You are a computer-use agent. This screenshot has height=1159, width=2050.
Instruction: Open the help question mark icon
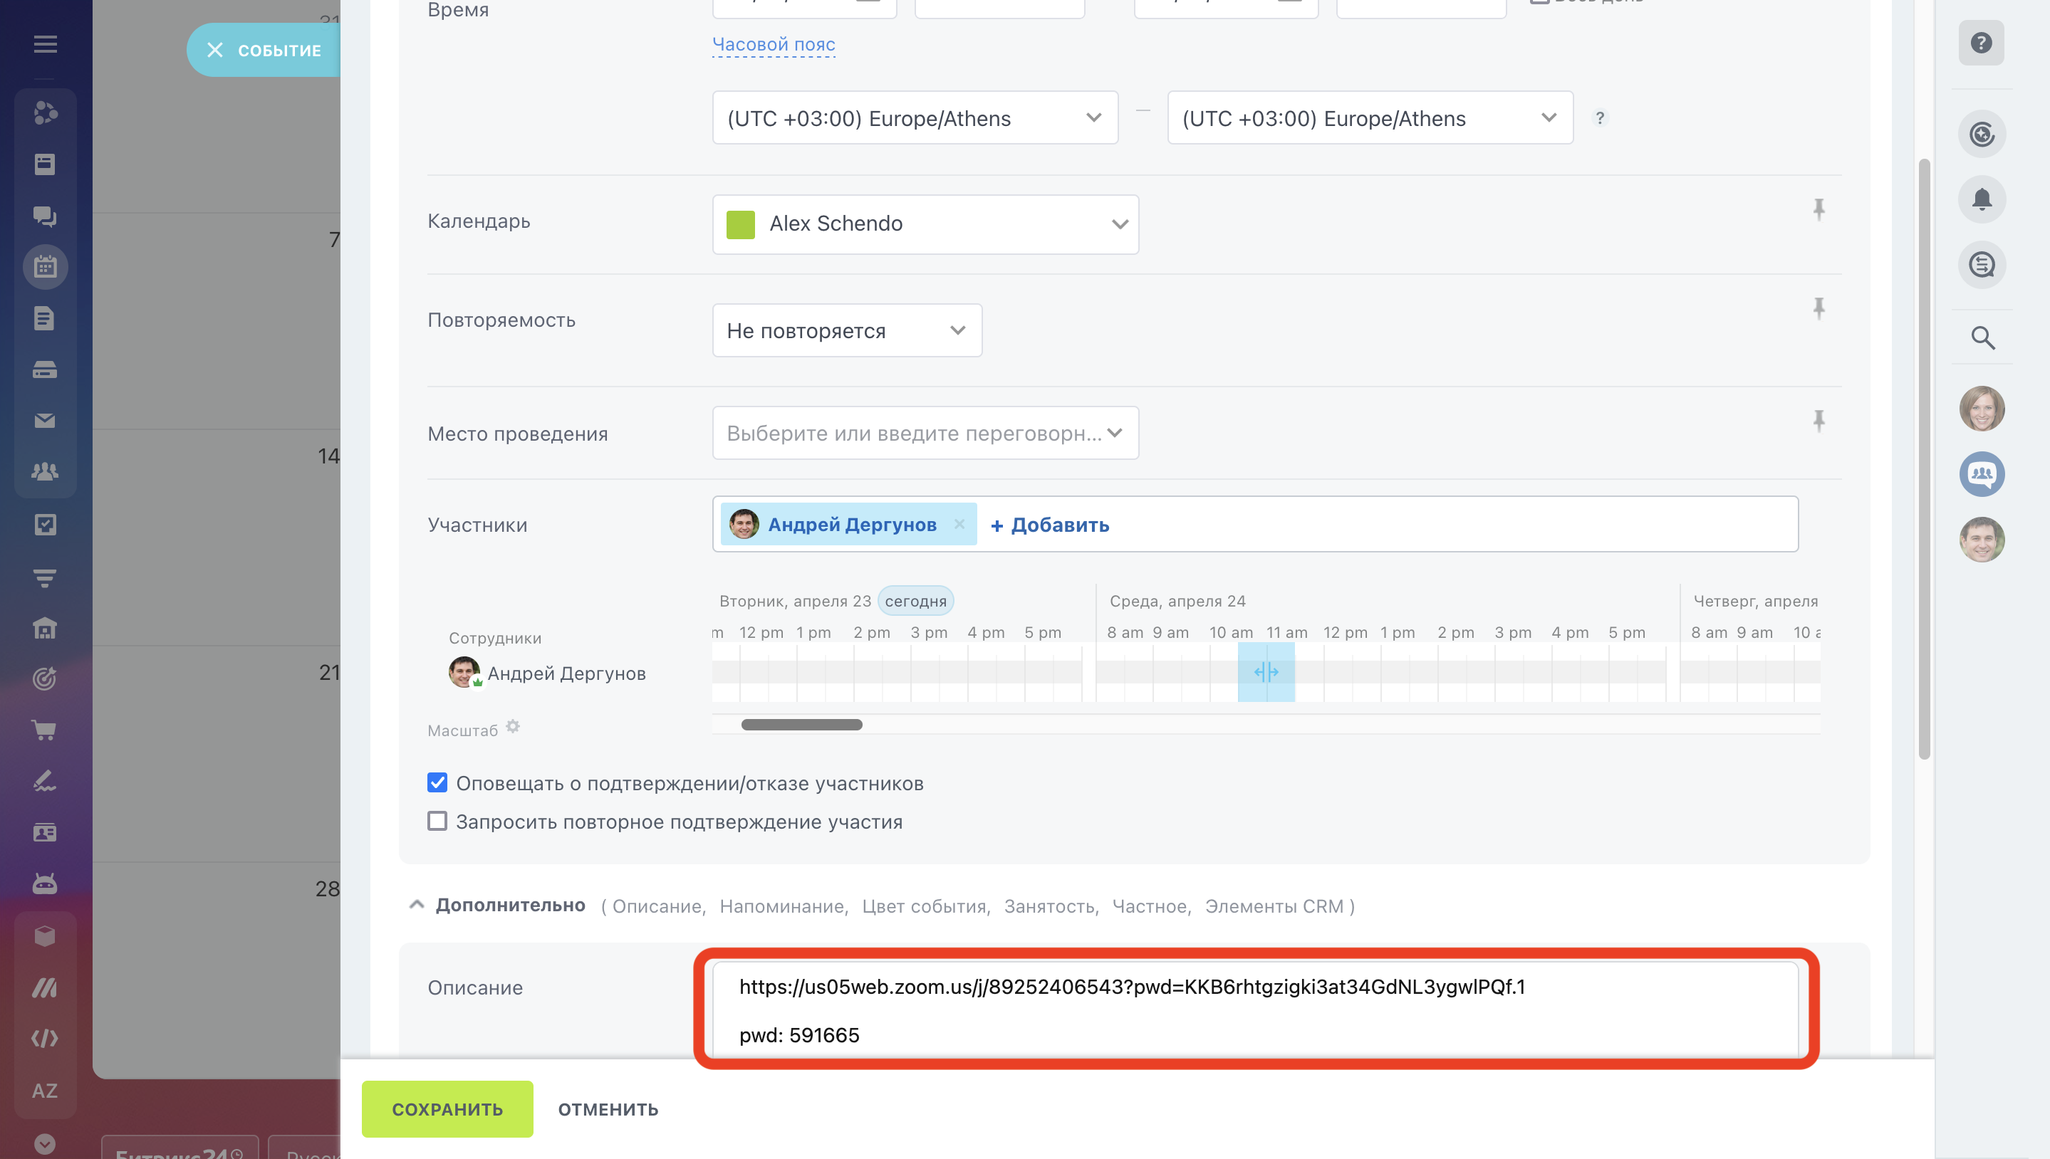(x=1981, y=43)
